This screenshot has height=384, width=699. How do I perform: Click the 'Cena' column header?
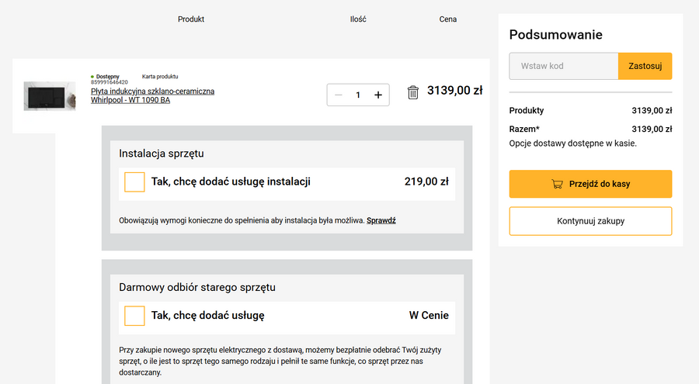coord(448,19)
